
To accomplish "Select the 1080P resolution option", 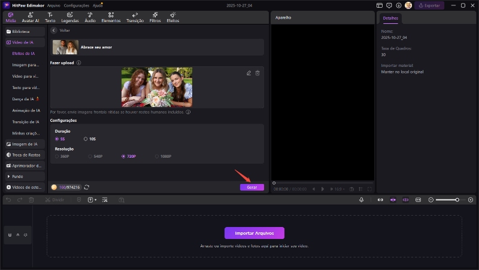I will [163, 157].
